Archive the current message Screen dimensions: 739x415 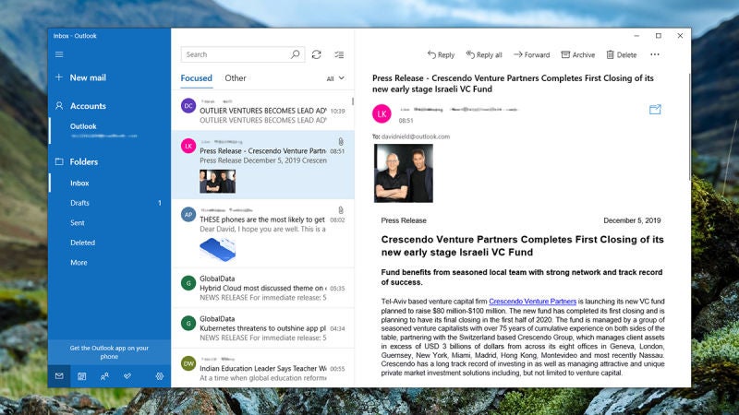pos(578,54)
